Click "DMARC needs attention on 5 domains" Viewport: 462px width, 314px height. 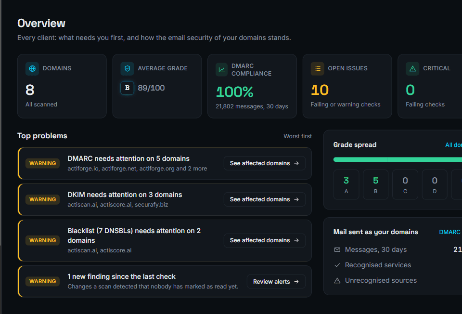128,158
